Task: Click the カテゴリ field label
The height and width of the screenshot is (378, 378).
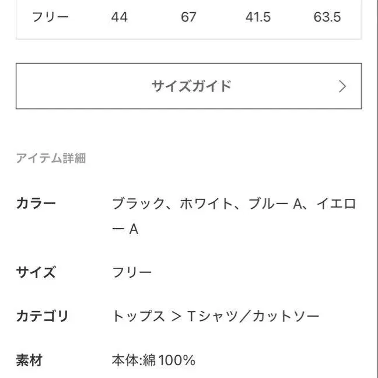Action: tap(42, 317)
